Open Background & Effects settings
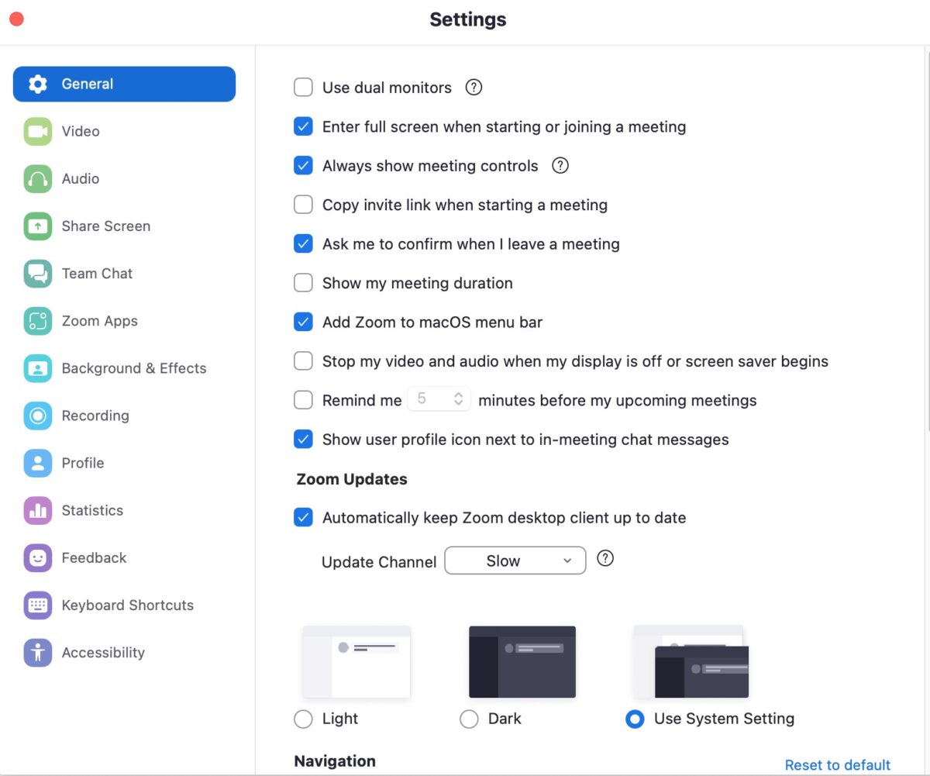930x776 pixels. pyautogui.click(x=124, y=368)
